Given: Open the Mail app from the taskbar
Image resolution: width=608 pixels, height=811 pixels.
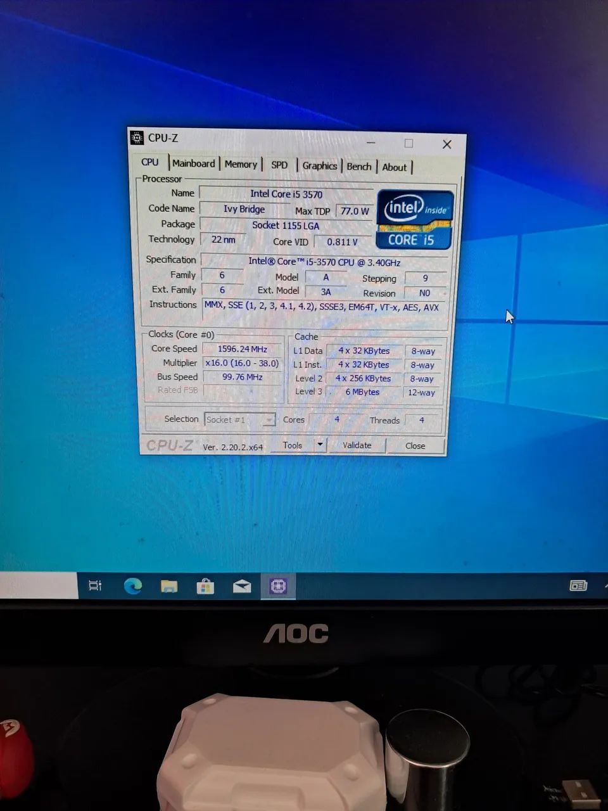Looking at the screenshot, I should tap(241, 587).
